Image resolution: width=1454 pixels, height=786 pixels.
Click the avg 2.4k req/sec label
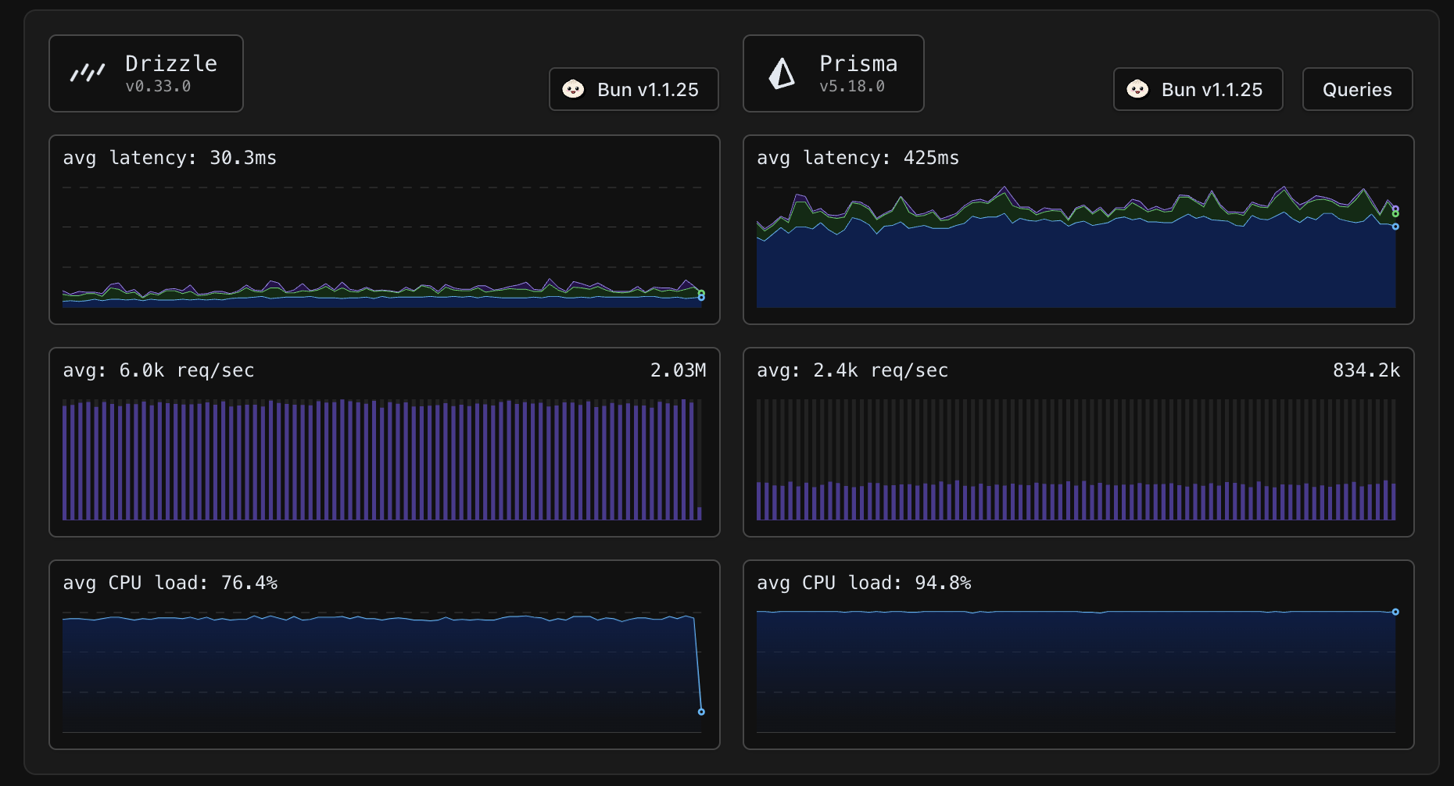coord(853,370)
